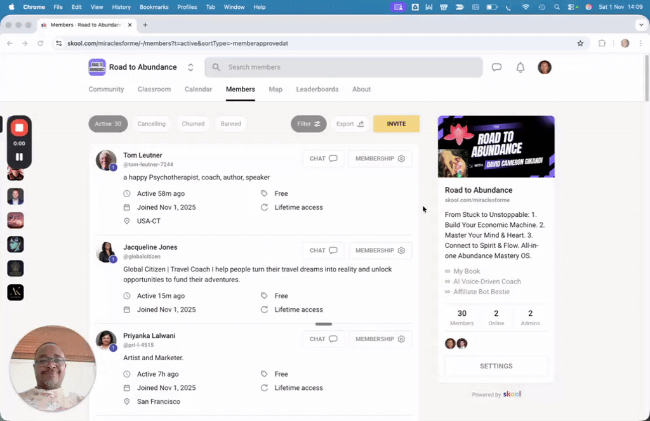Viewport: 650px width, 421px height.
Task: Click the Road to Abundance group logo
Action: [x=97, y=67]
